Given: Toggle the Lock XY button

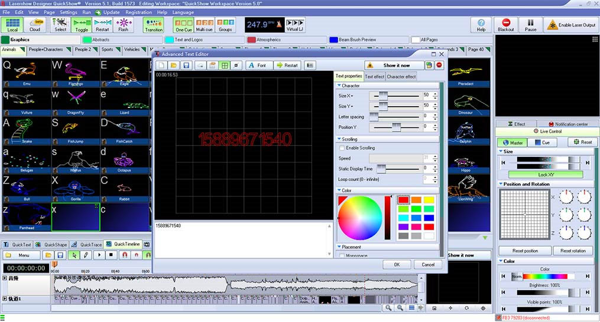Looking at the screenshot, I should 546,175.
